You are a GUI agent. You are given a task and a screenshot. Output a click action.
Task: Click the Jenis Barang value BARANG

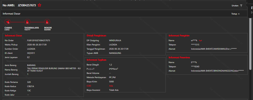click(x=31, y=65)
